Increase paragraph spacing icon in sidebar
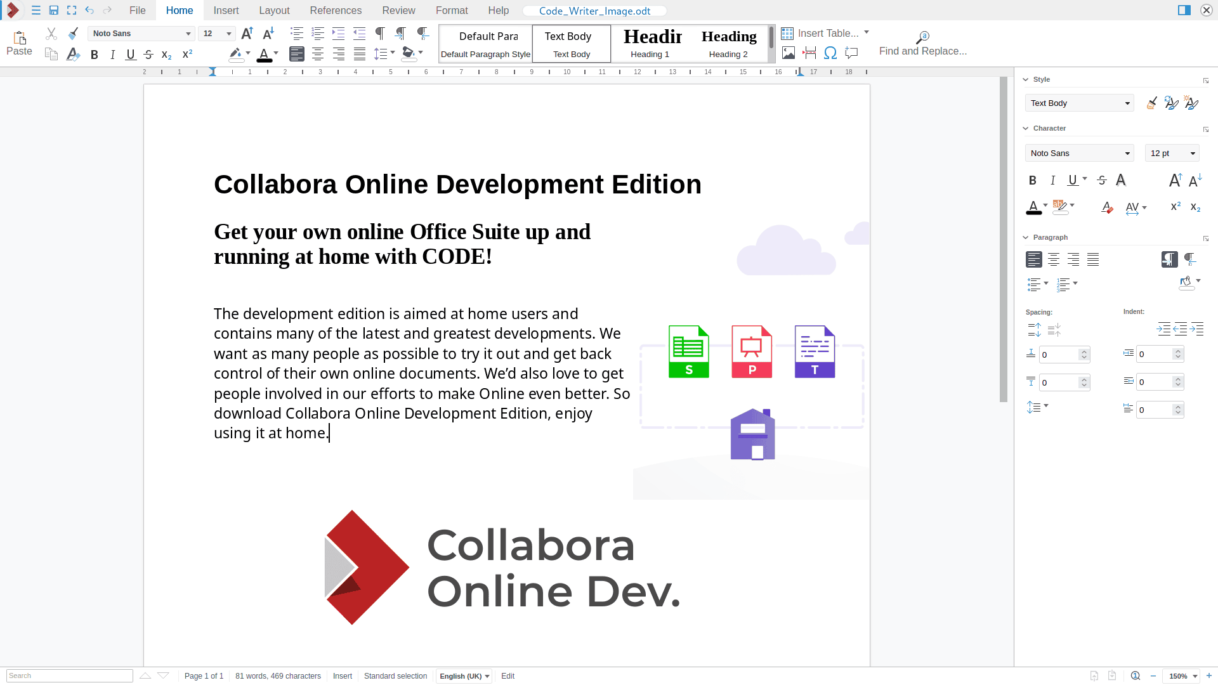Viewport: 1218px width, 685px height. click(x=1034, y=330)
